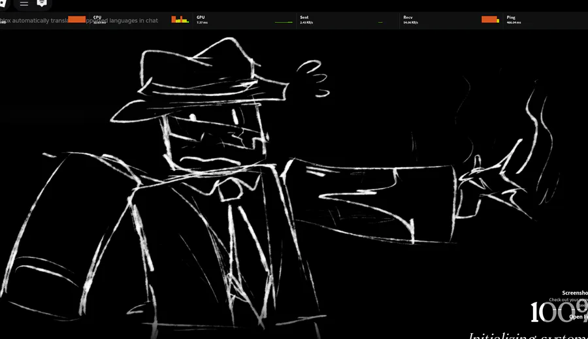The width and height of the screenshot is (588, 339).
Task: Click the chat translation notice text
Action: pos(79,21)
